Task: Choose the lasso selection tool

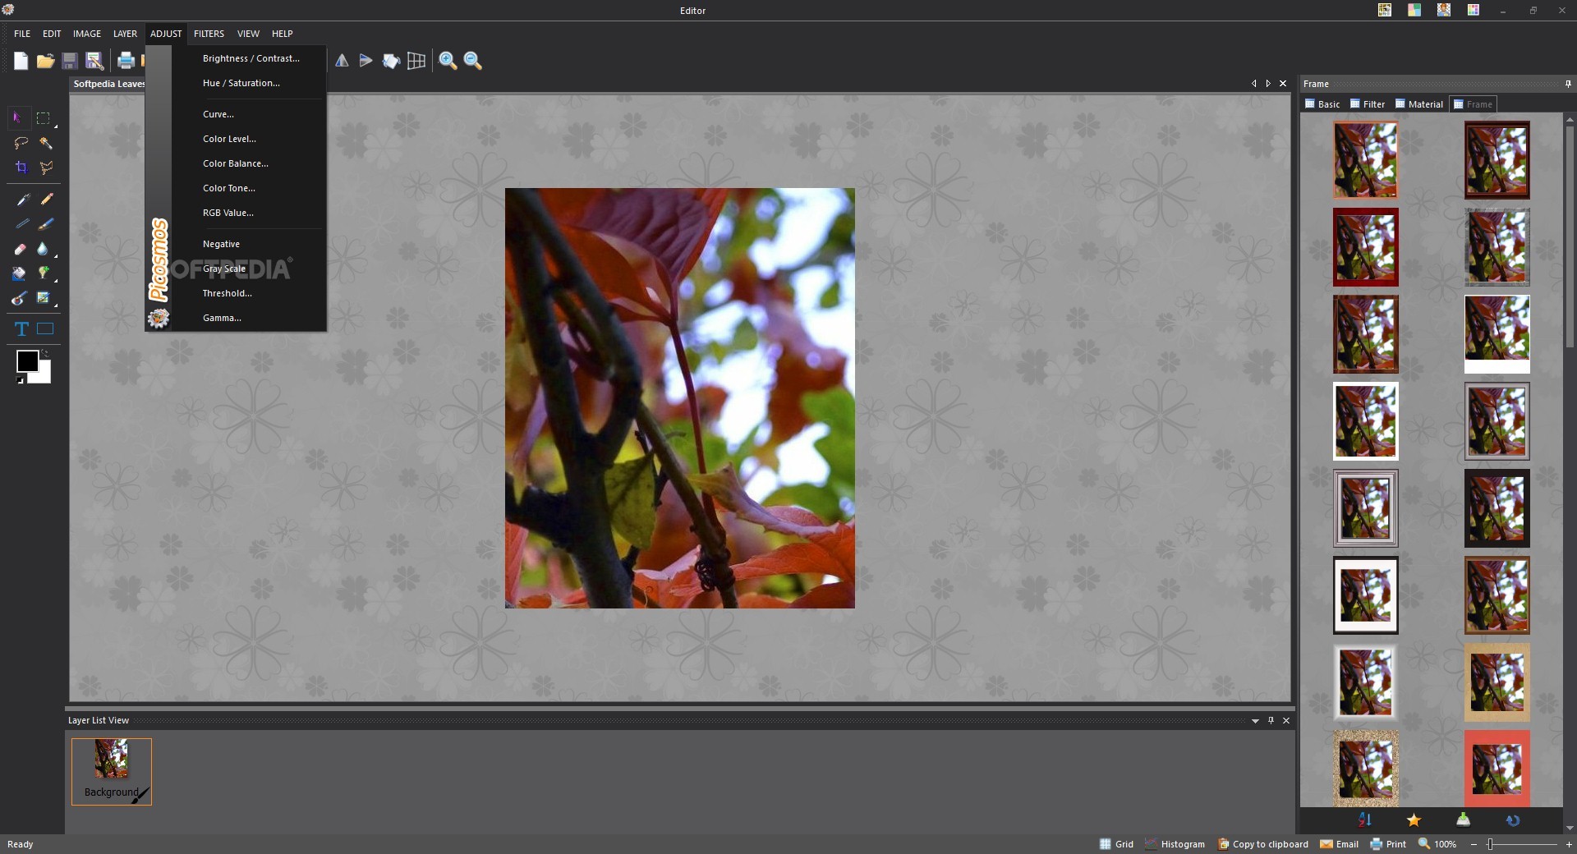Action: pos(21,143)
